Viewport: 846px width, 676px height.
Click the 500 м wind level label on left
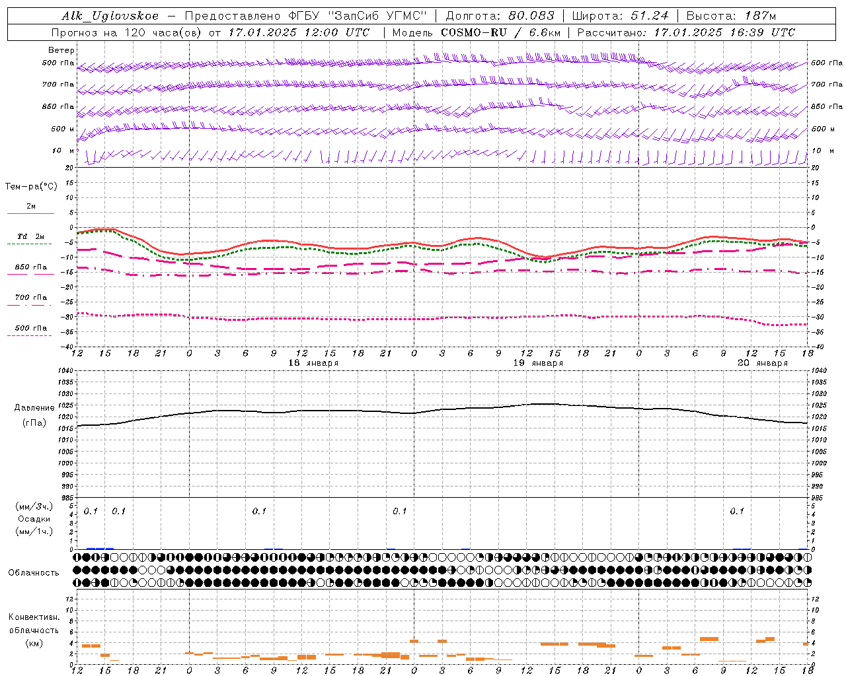tap(63, 129)
